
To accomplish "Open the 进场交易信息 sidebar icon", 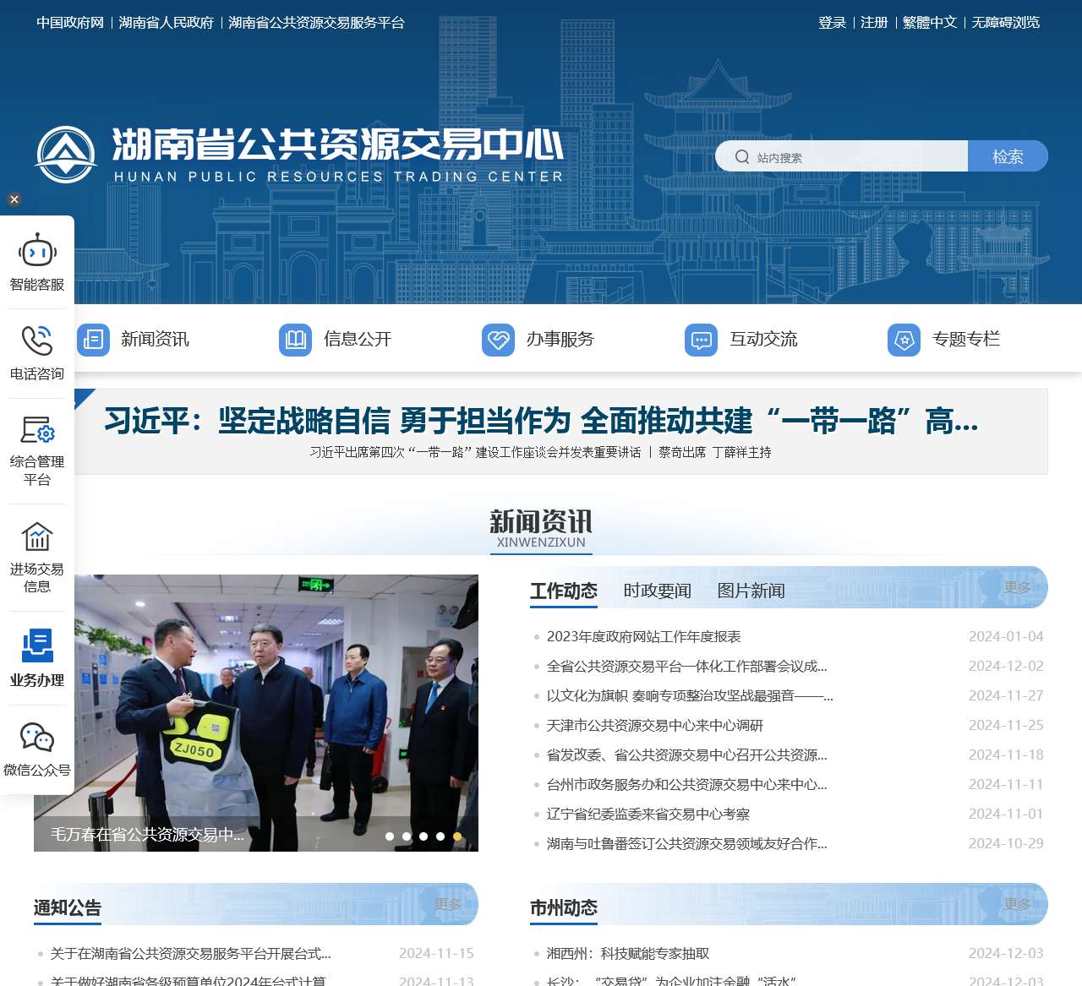I will pyautogui.click(x=37, y=537).
